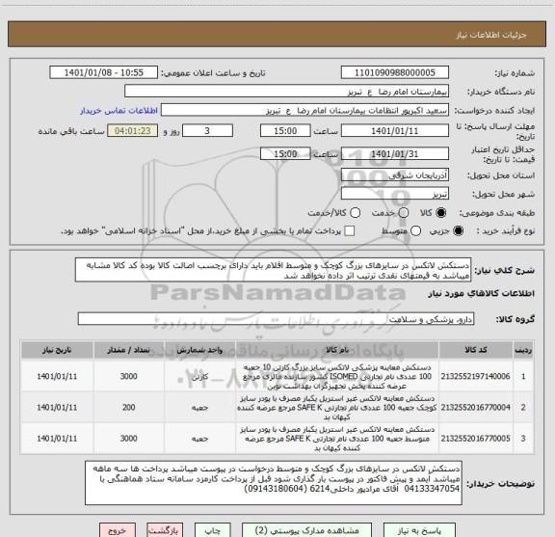This screenshot has width=555, height=537.
Task: Click the delivery province آذربایجان شرقی field
Action: click(395, 175)
